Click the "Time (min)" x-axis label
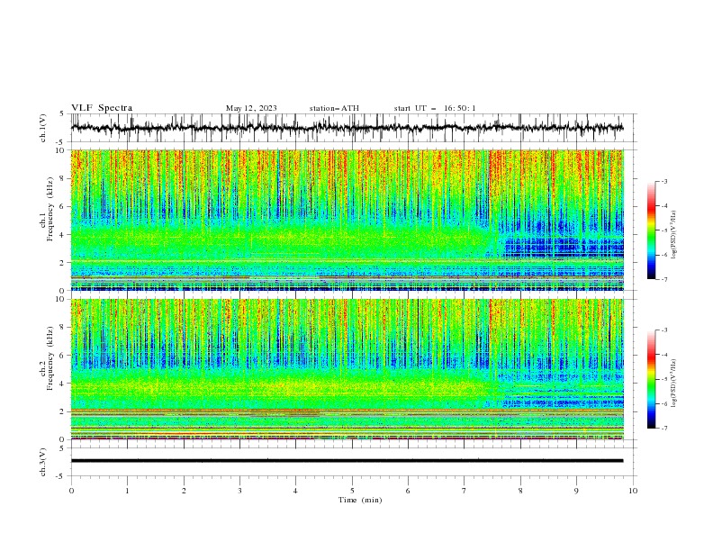 360,500
